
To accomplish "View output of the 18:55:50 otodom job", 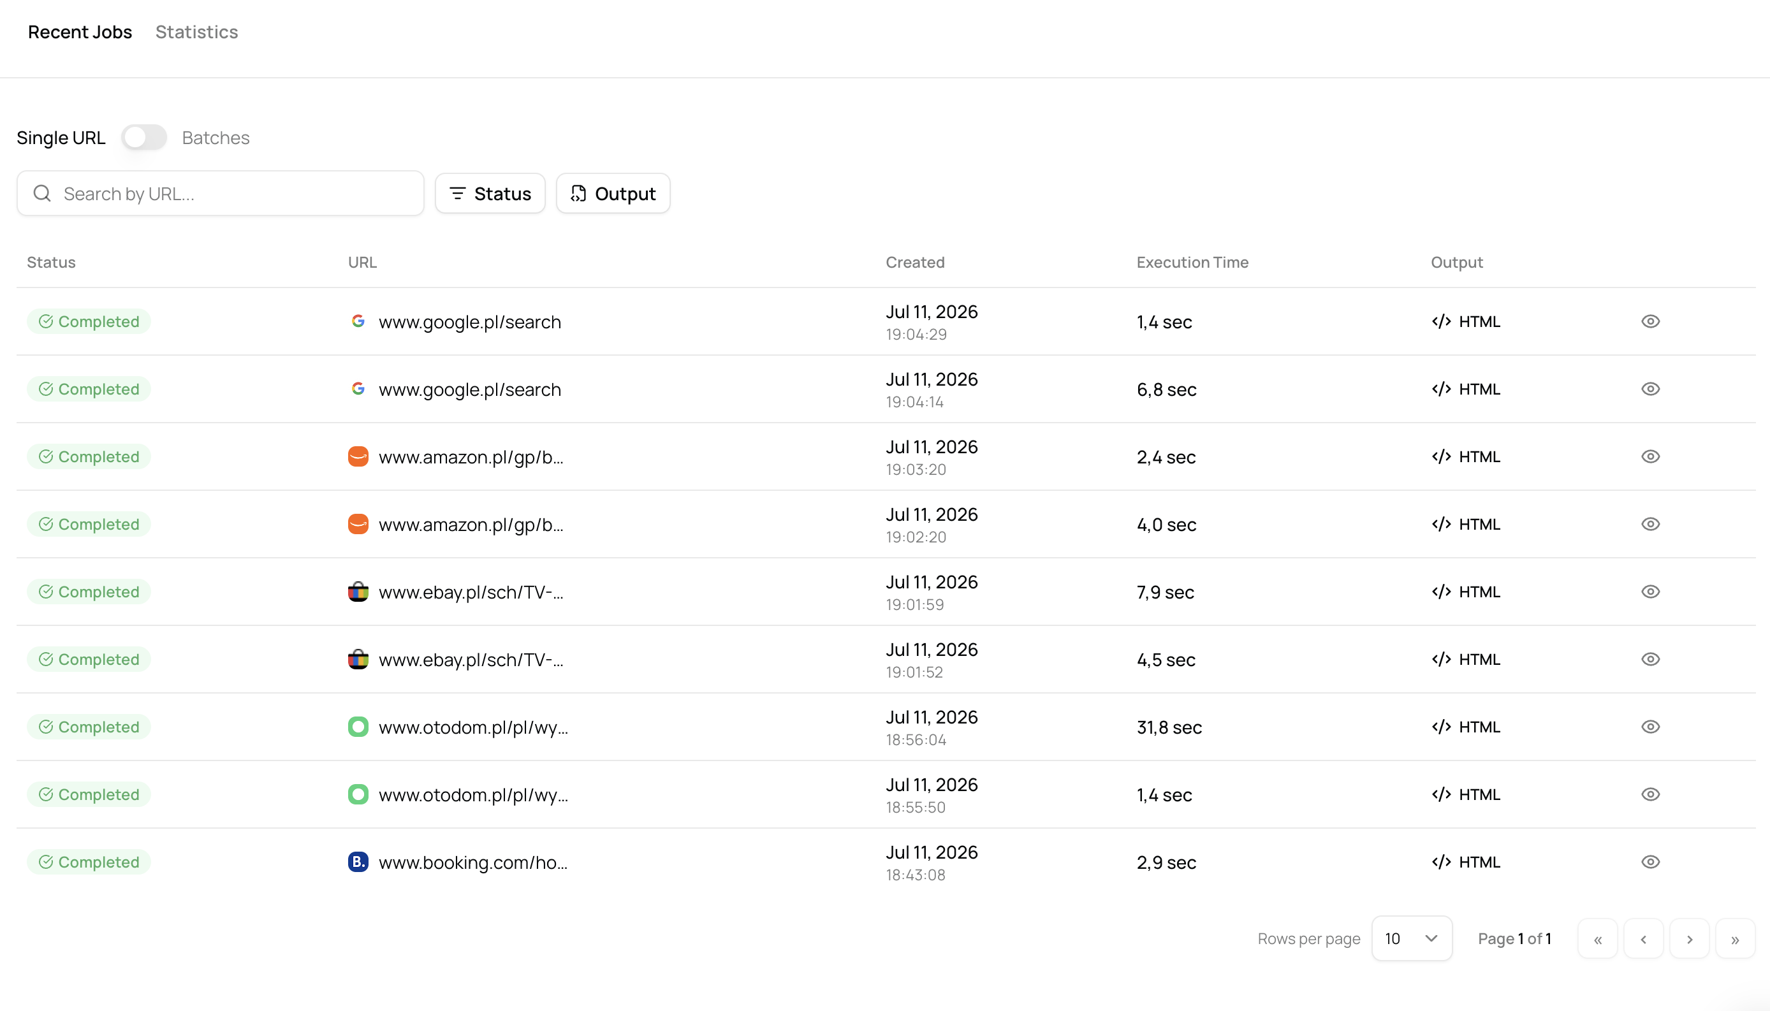I will point(1651,794).
